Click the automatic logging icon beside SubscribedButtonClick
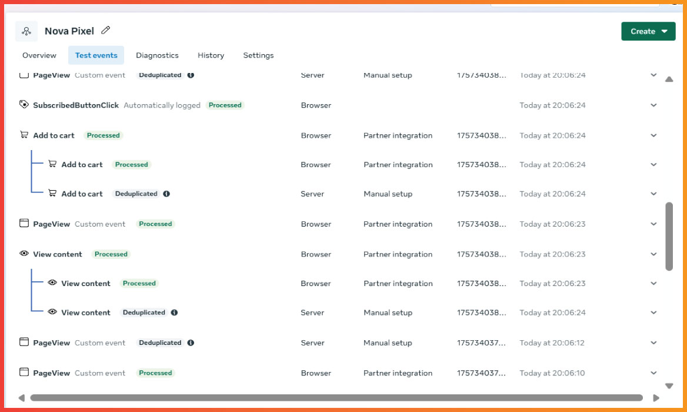 [24, 105]
